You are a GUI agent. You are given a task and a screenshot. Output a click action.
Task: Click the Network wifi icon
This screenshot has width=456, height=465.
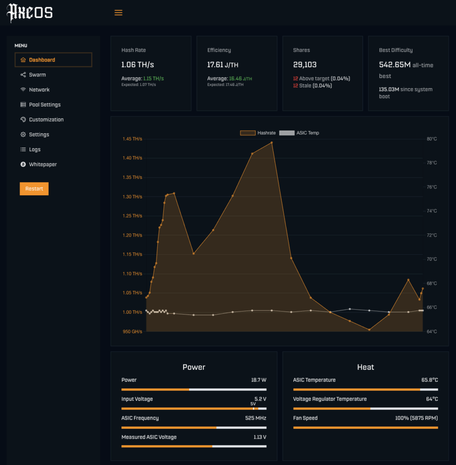tap(23, 90)
